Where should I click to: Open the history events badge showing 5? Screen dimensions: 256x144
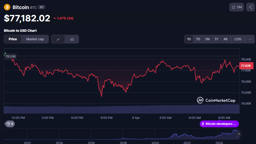click(10, 124)
